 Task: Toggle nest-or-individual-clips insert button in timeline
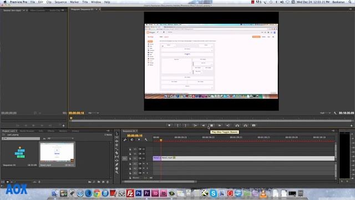tap(125, 139)
